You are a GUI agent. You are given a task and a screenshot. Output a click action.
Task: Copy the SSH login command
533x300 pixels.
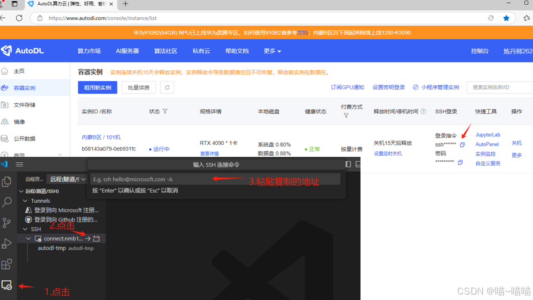(463, 145)
